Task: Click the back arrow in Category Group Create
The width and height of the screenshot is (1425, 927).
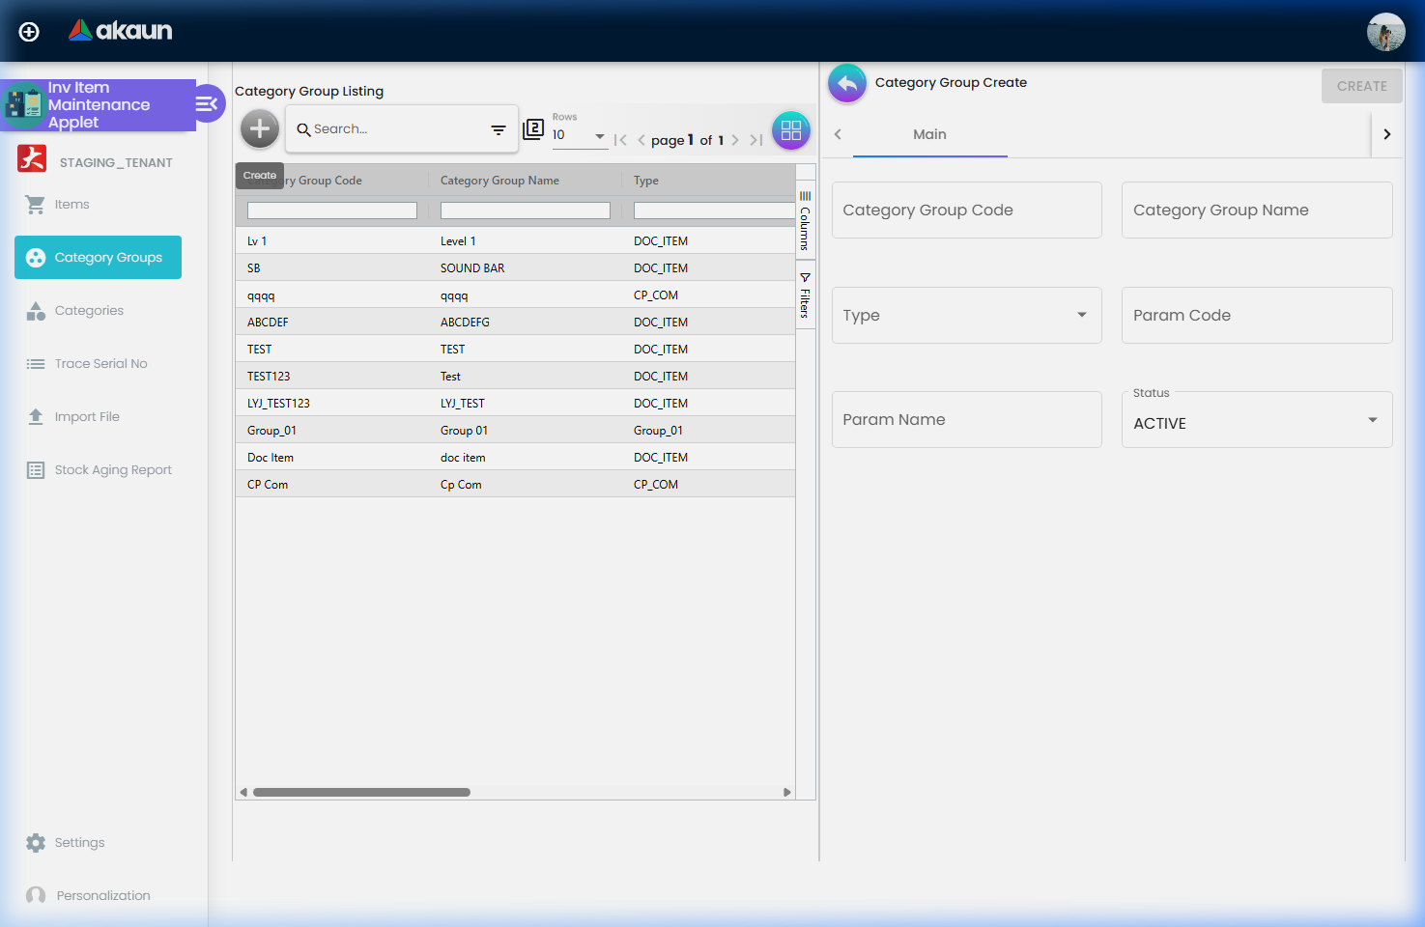Action: click(x=847, y=84)
